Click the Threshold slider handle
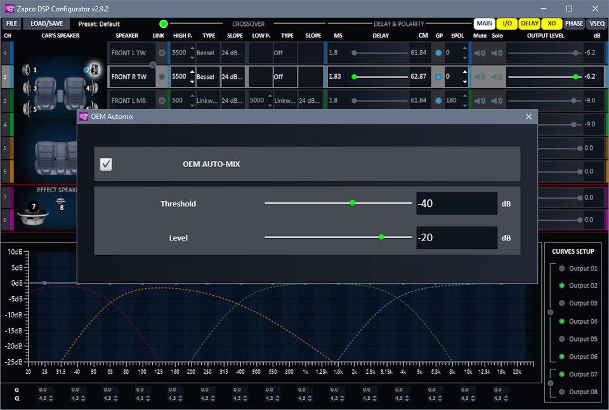The height and width of the screenshot is (410, 609). (x=353, y=203)
